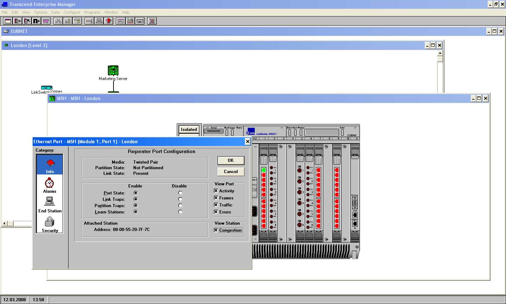
Task: Select the Info category icon
Action: pos(50,165)
